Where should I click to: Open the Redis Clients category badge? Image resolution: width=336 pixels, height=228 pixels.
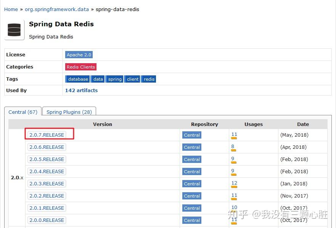[x=80, y=67]
